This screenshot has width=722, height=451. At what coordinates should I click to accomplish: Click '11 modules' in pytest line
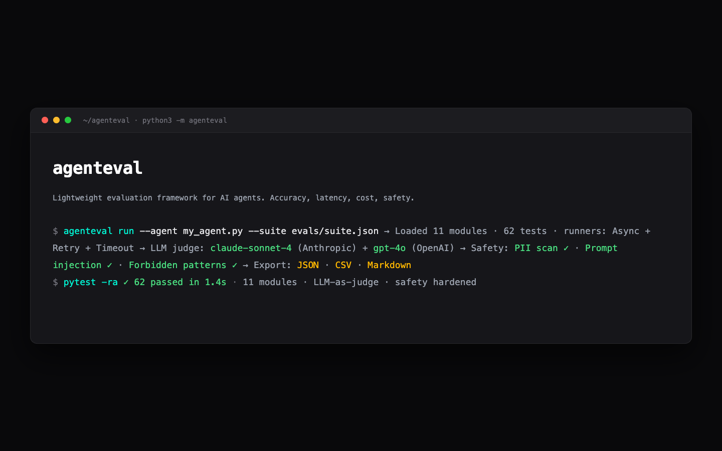click(x=270, y=282)
